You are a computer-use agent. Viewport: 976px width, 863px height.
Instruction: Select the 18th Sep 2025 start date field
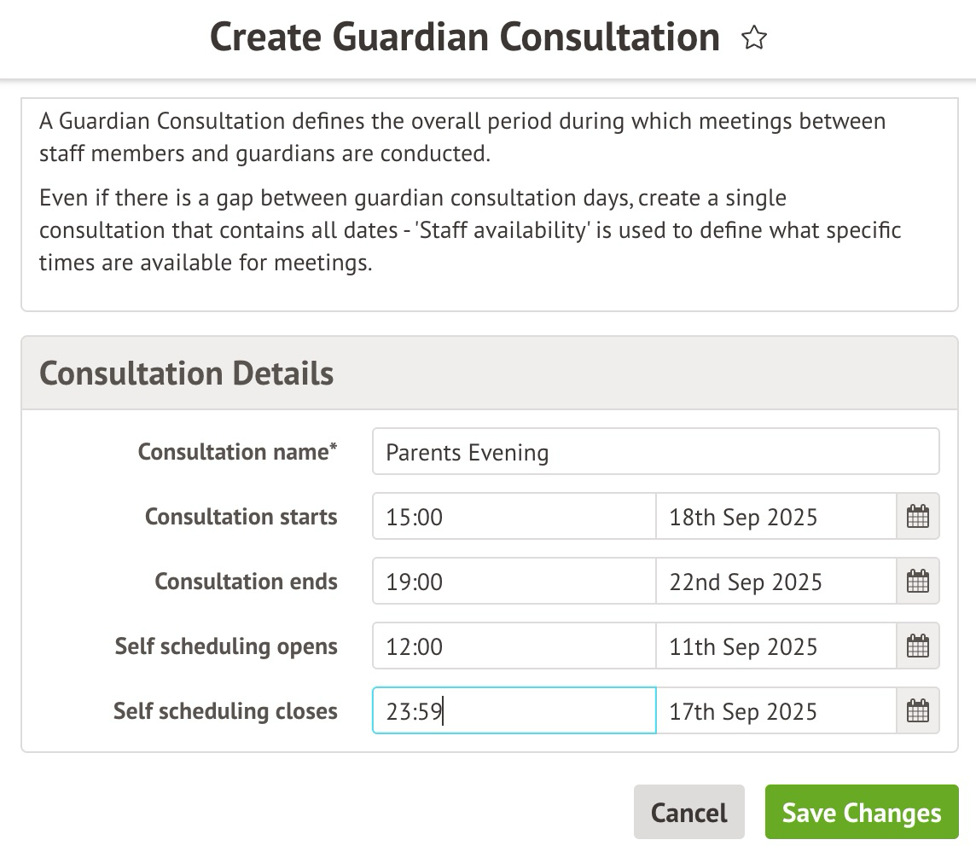776,517
